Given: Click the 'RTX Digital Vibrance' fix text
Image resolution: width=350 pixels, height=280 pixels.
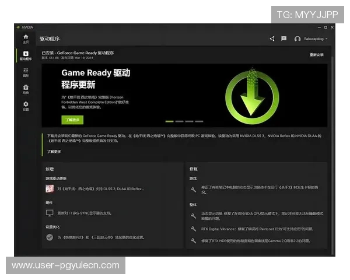Looking at the screenshot, I should 257,229.
